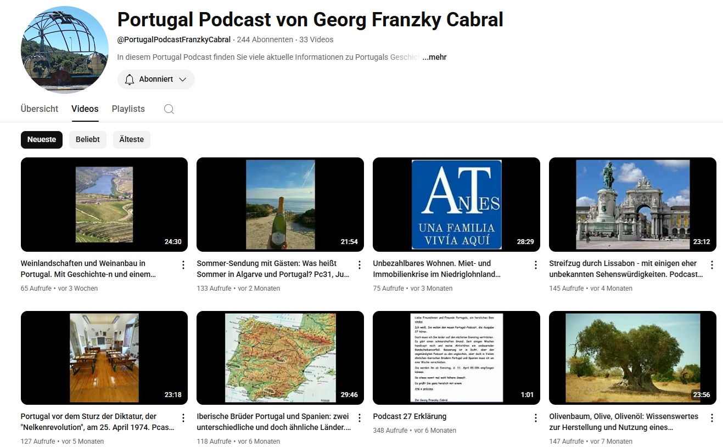
Task: Open the Podcast 27 Erklärung title link
Action: [x=410, y=416]
